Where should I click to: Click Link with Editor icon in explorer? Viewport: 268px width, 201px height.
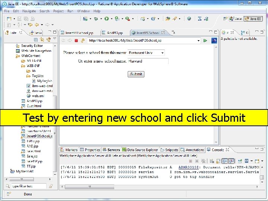pyautogui.click(x=42, y=40)
